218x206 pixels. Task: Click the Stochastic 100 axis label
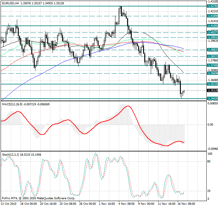(210, 153)
